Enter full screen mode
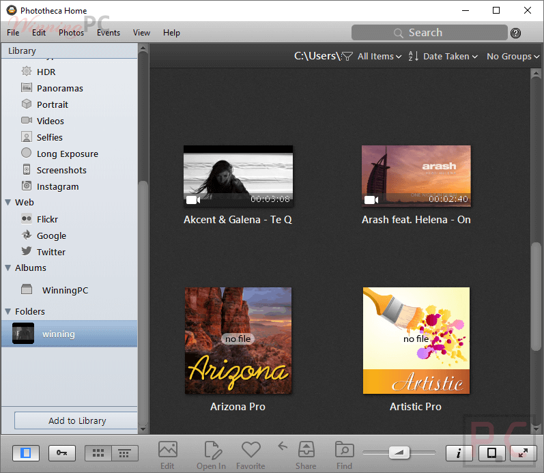Image resolution: width=544 pixels, height=473 pixels. [x=523, y=453]
